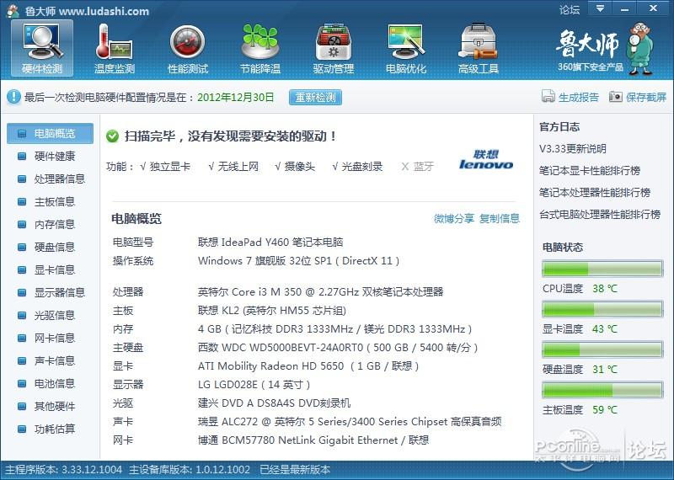The height and width of the screenshot is (480, 674).
Task: Click the icon beside 主板信息
Action: [x=22, y=201]
